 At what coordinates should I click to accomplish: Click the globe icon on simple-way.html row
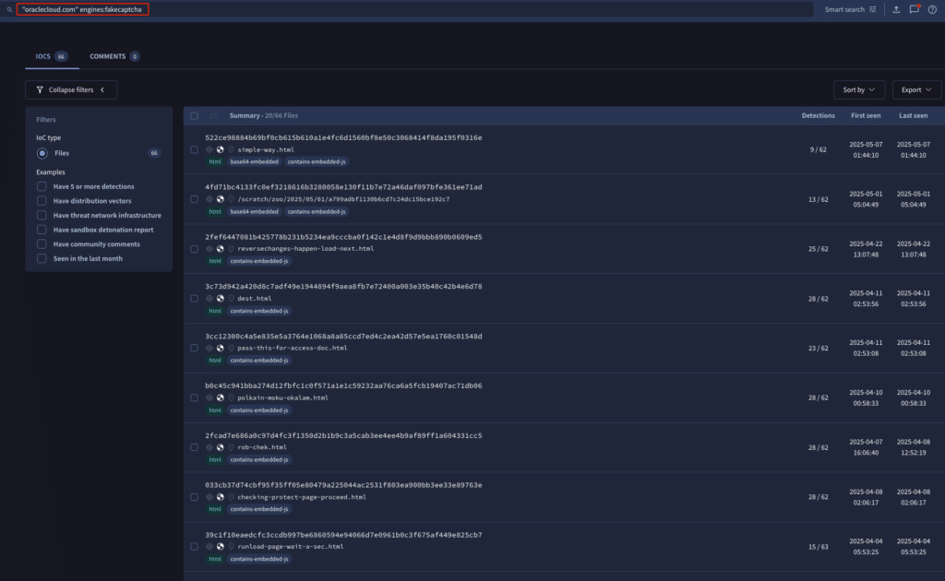(x=221, y=149)
